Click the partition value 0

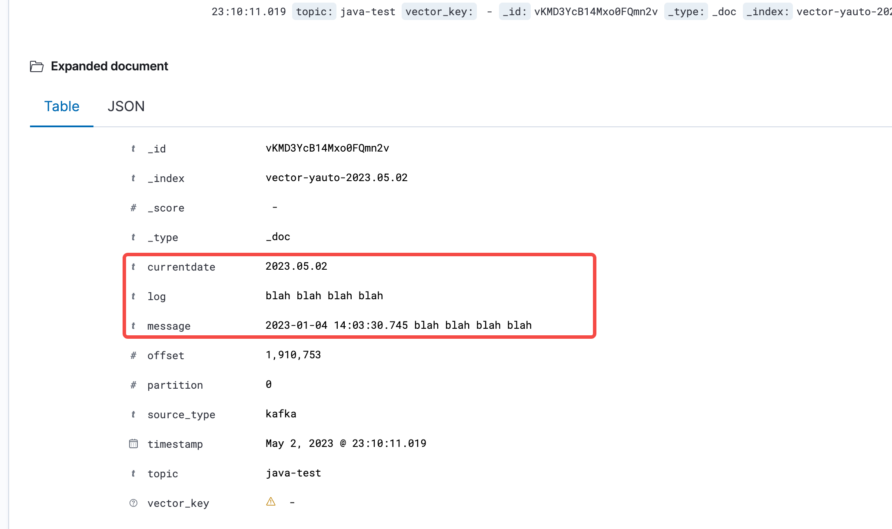click(269, 384)
